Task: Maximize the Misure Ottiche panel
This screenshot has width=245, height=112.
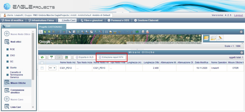Action: point(242,52)
